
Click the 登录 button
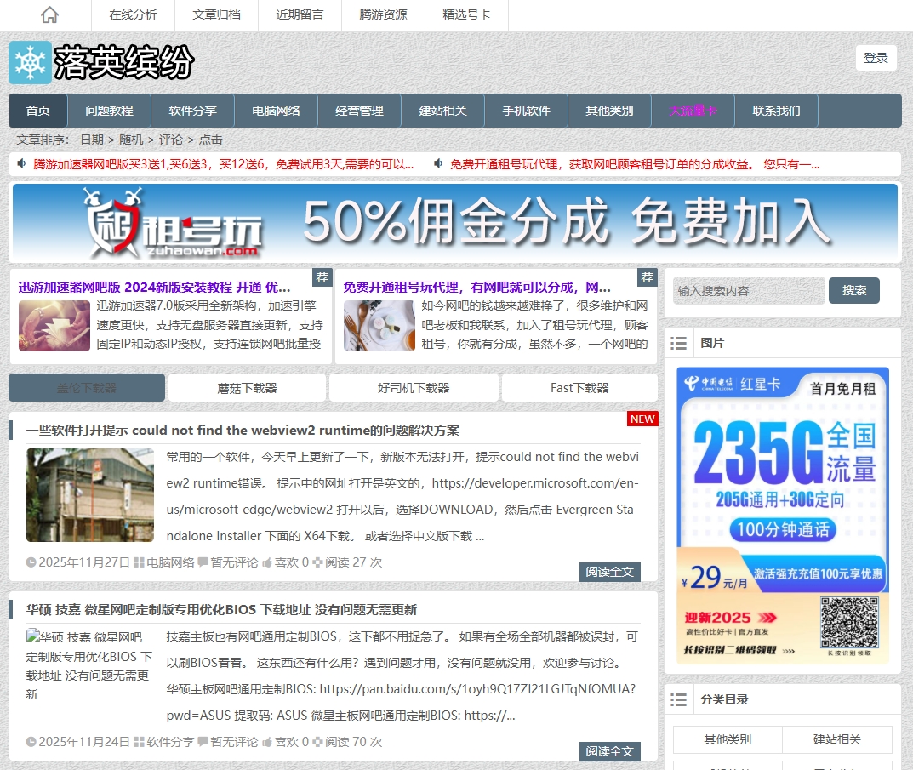(x=876, y=58)
